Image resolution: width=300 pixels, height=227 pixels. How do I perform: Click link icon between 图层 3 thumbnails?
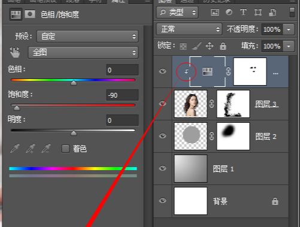212,104
